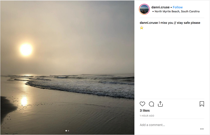Share the post using the share icon
The height and width of the screenshot is (135, 210).
point(160,104)
